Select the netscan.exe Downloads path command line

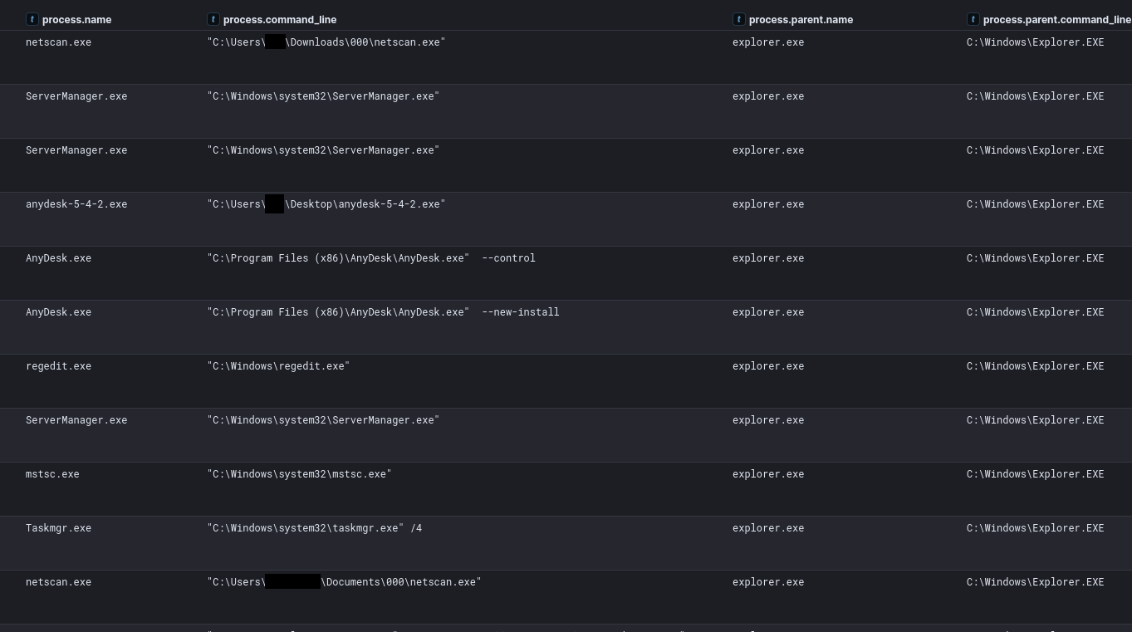(x=326, y=42)
